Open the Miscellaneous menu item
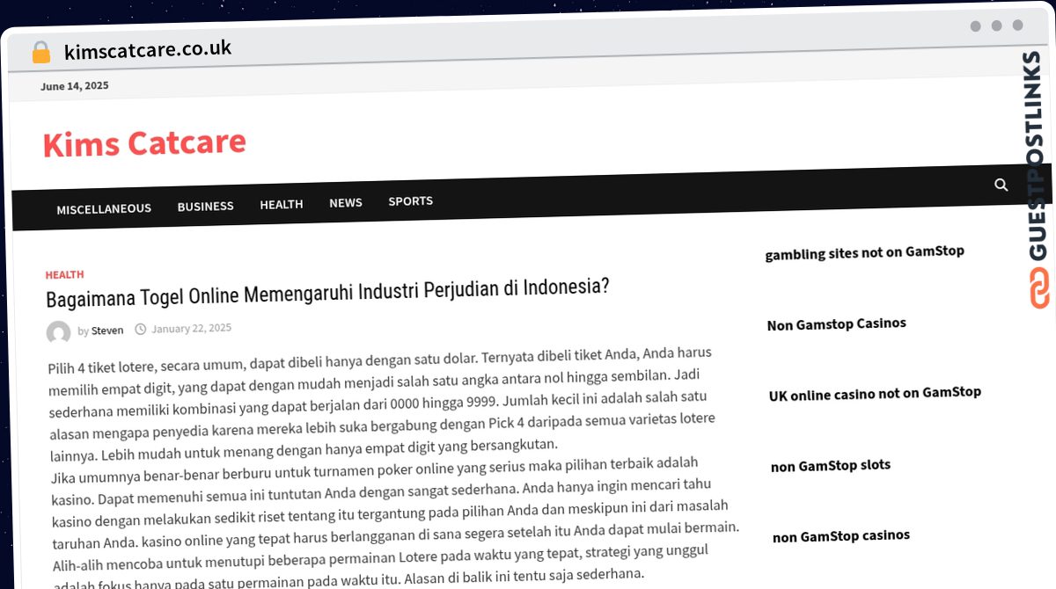Image resolution: width=1056 pixels, height=589 pixels. coord(104,208)
